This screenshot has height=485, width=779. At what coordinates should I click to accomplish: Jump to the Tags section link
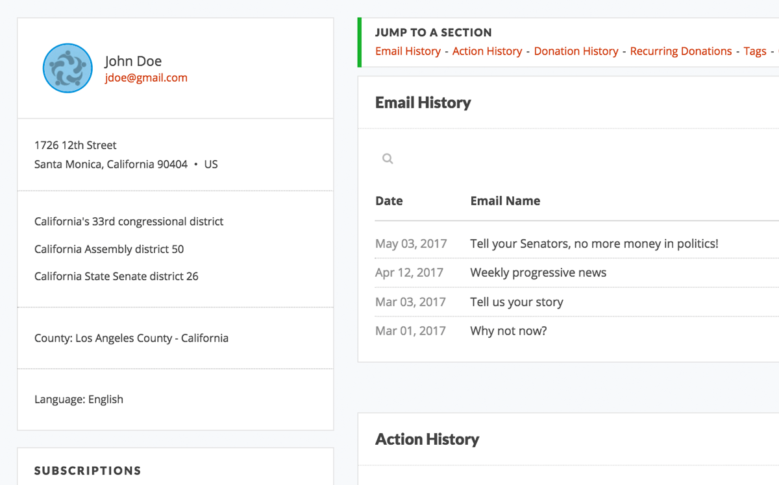click(x=754, y=51)
